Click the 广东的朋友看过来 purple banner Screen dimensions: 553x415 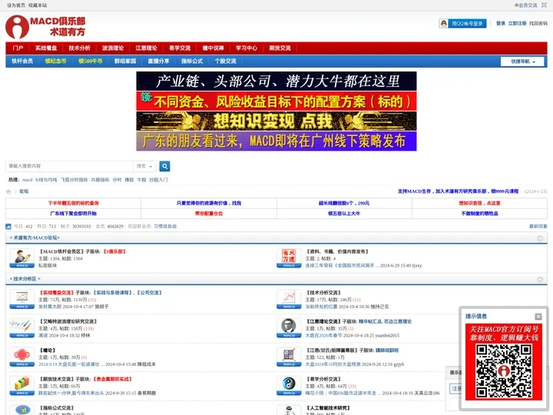276,141
